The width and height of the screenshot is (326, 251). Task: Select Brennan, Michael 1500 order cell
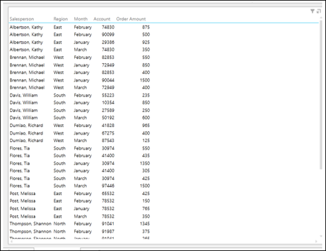(145, 80)
